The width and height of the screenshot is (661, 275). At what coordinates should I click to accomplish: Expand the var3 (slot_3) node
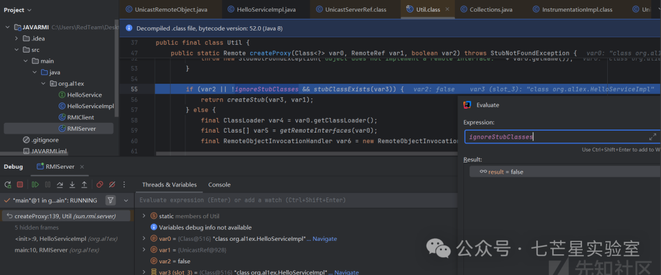[144, 273]
